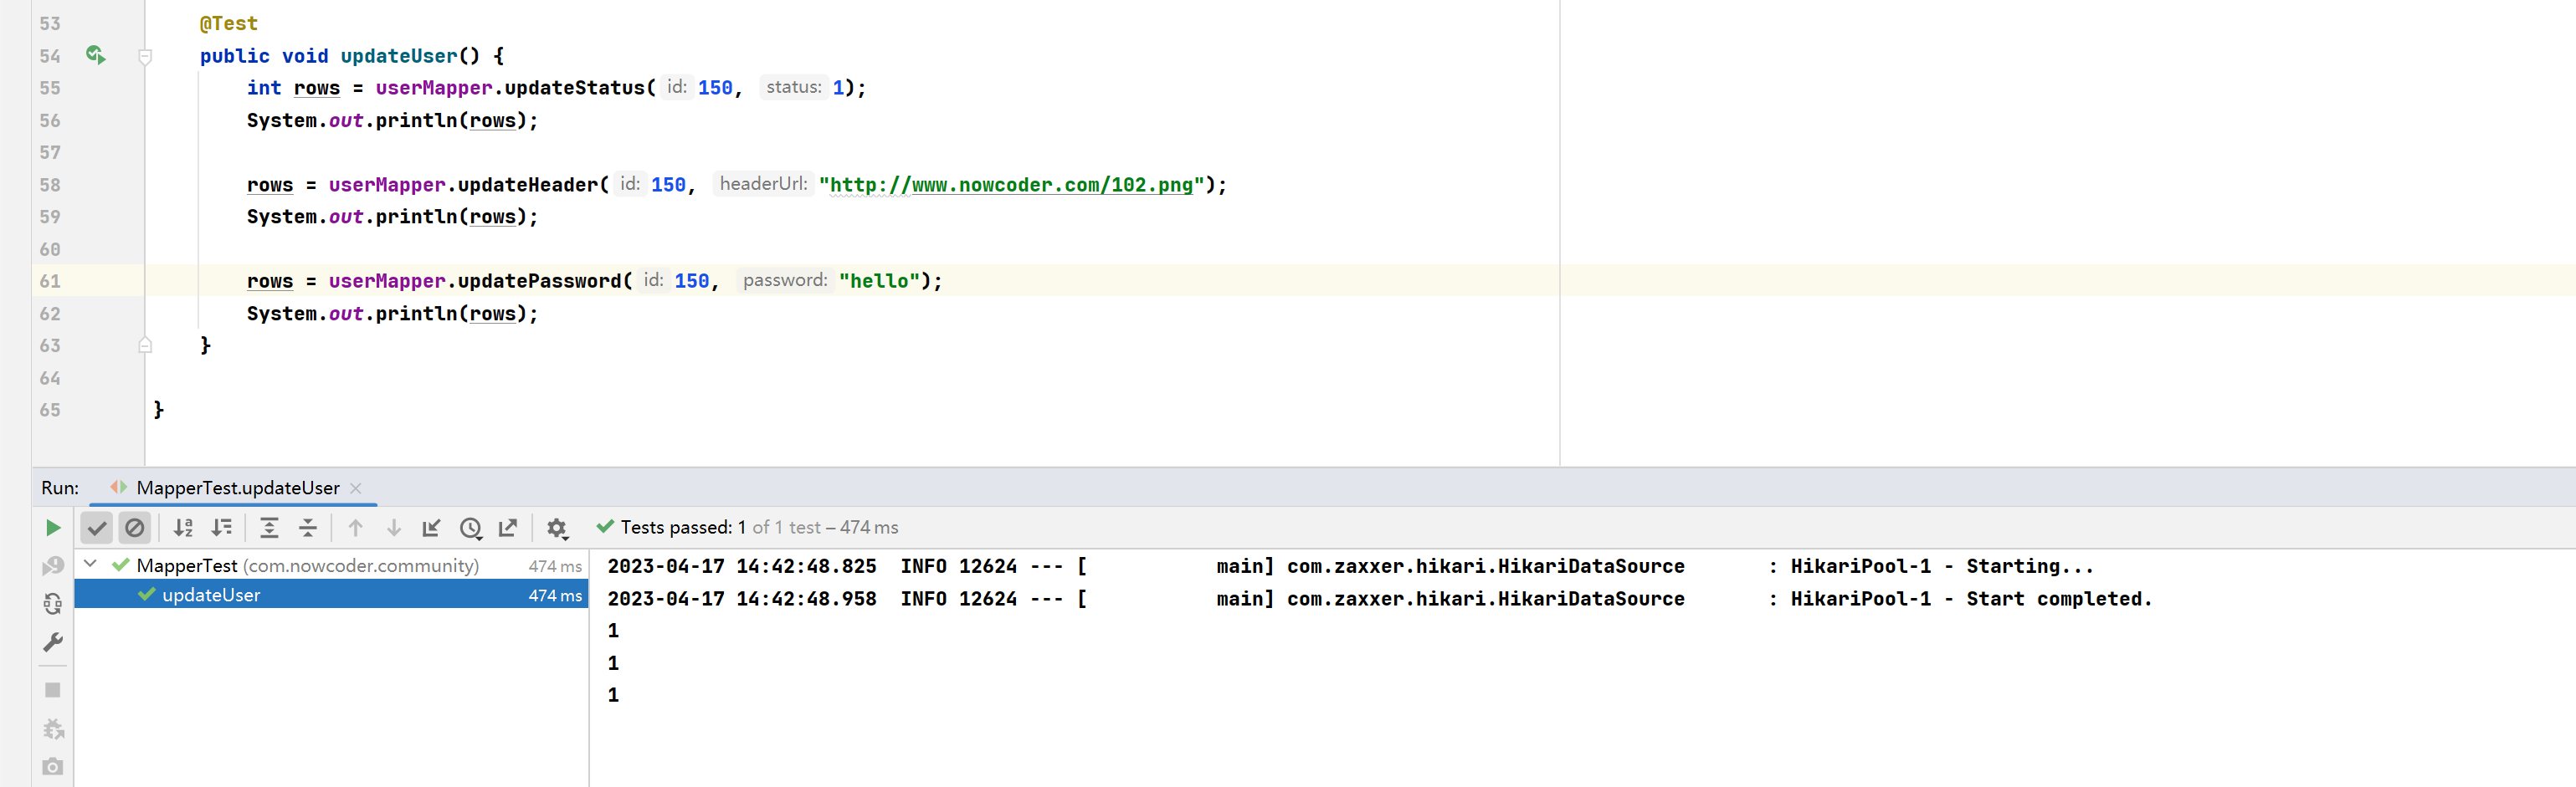Click the Rerun failed tests icon
The image size is (2576, 787).
click(x=53, y=566)
